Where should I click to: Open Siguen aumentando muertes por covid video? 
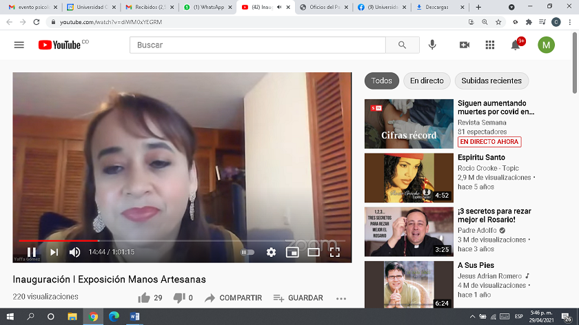point(496,107)
